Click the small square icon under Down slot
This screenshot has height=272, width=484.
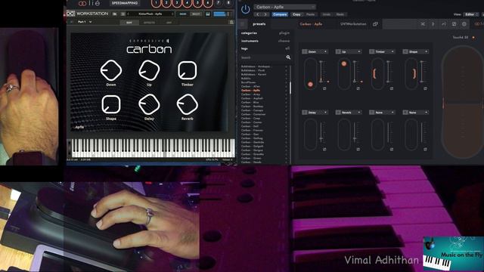pyautogui.click(x=324, y=88)
